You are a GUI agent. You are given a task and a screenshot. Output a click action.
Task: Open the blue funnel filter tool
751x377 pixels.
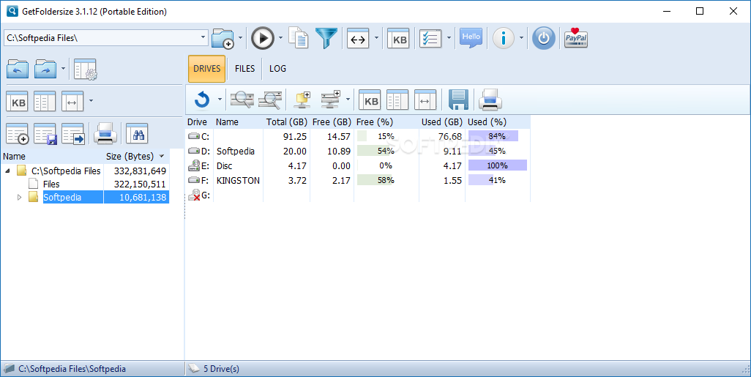(x=326, y=38)
